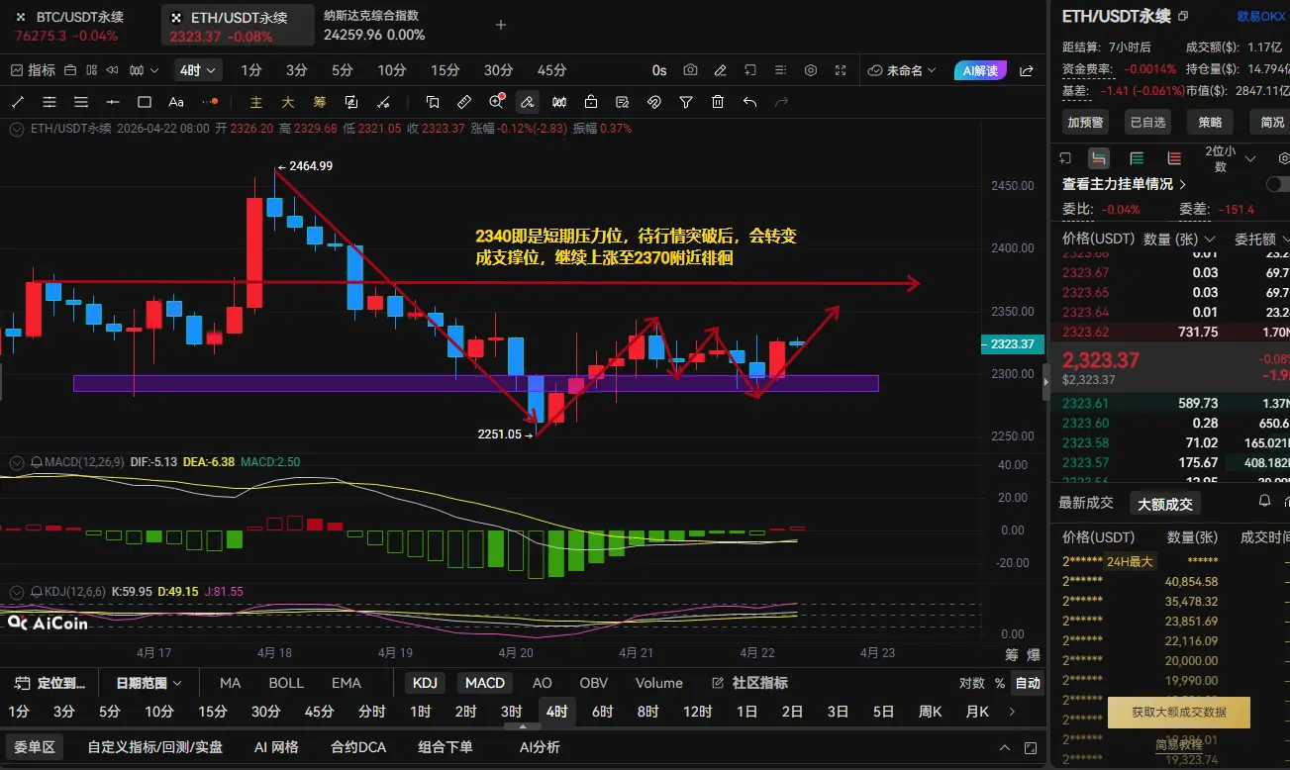The width and height of the screenshot is (1290, 770).
Task: Toggle the 查看主力挂单情况 switch
Action: point(1278,184)
